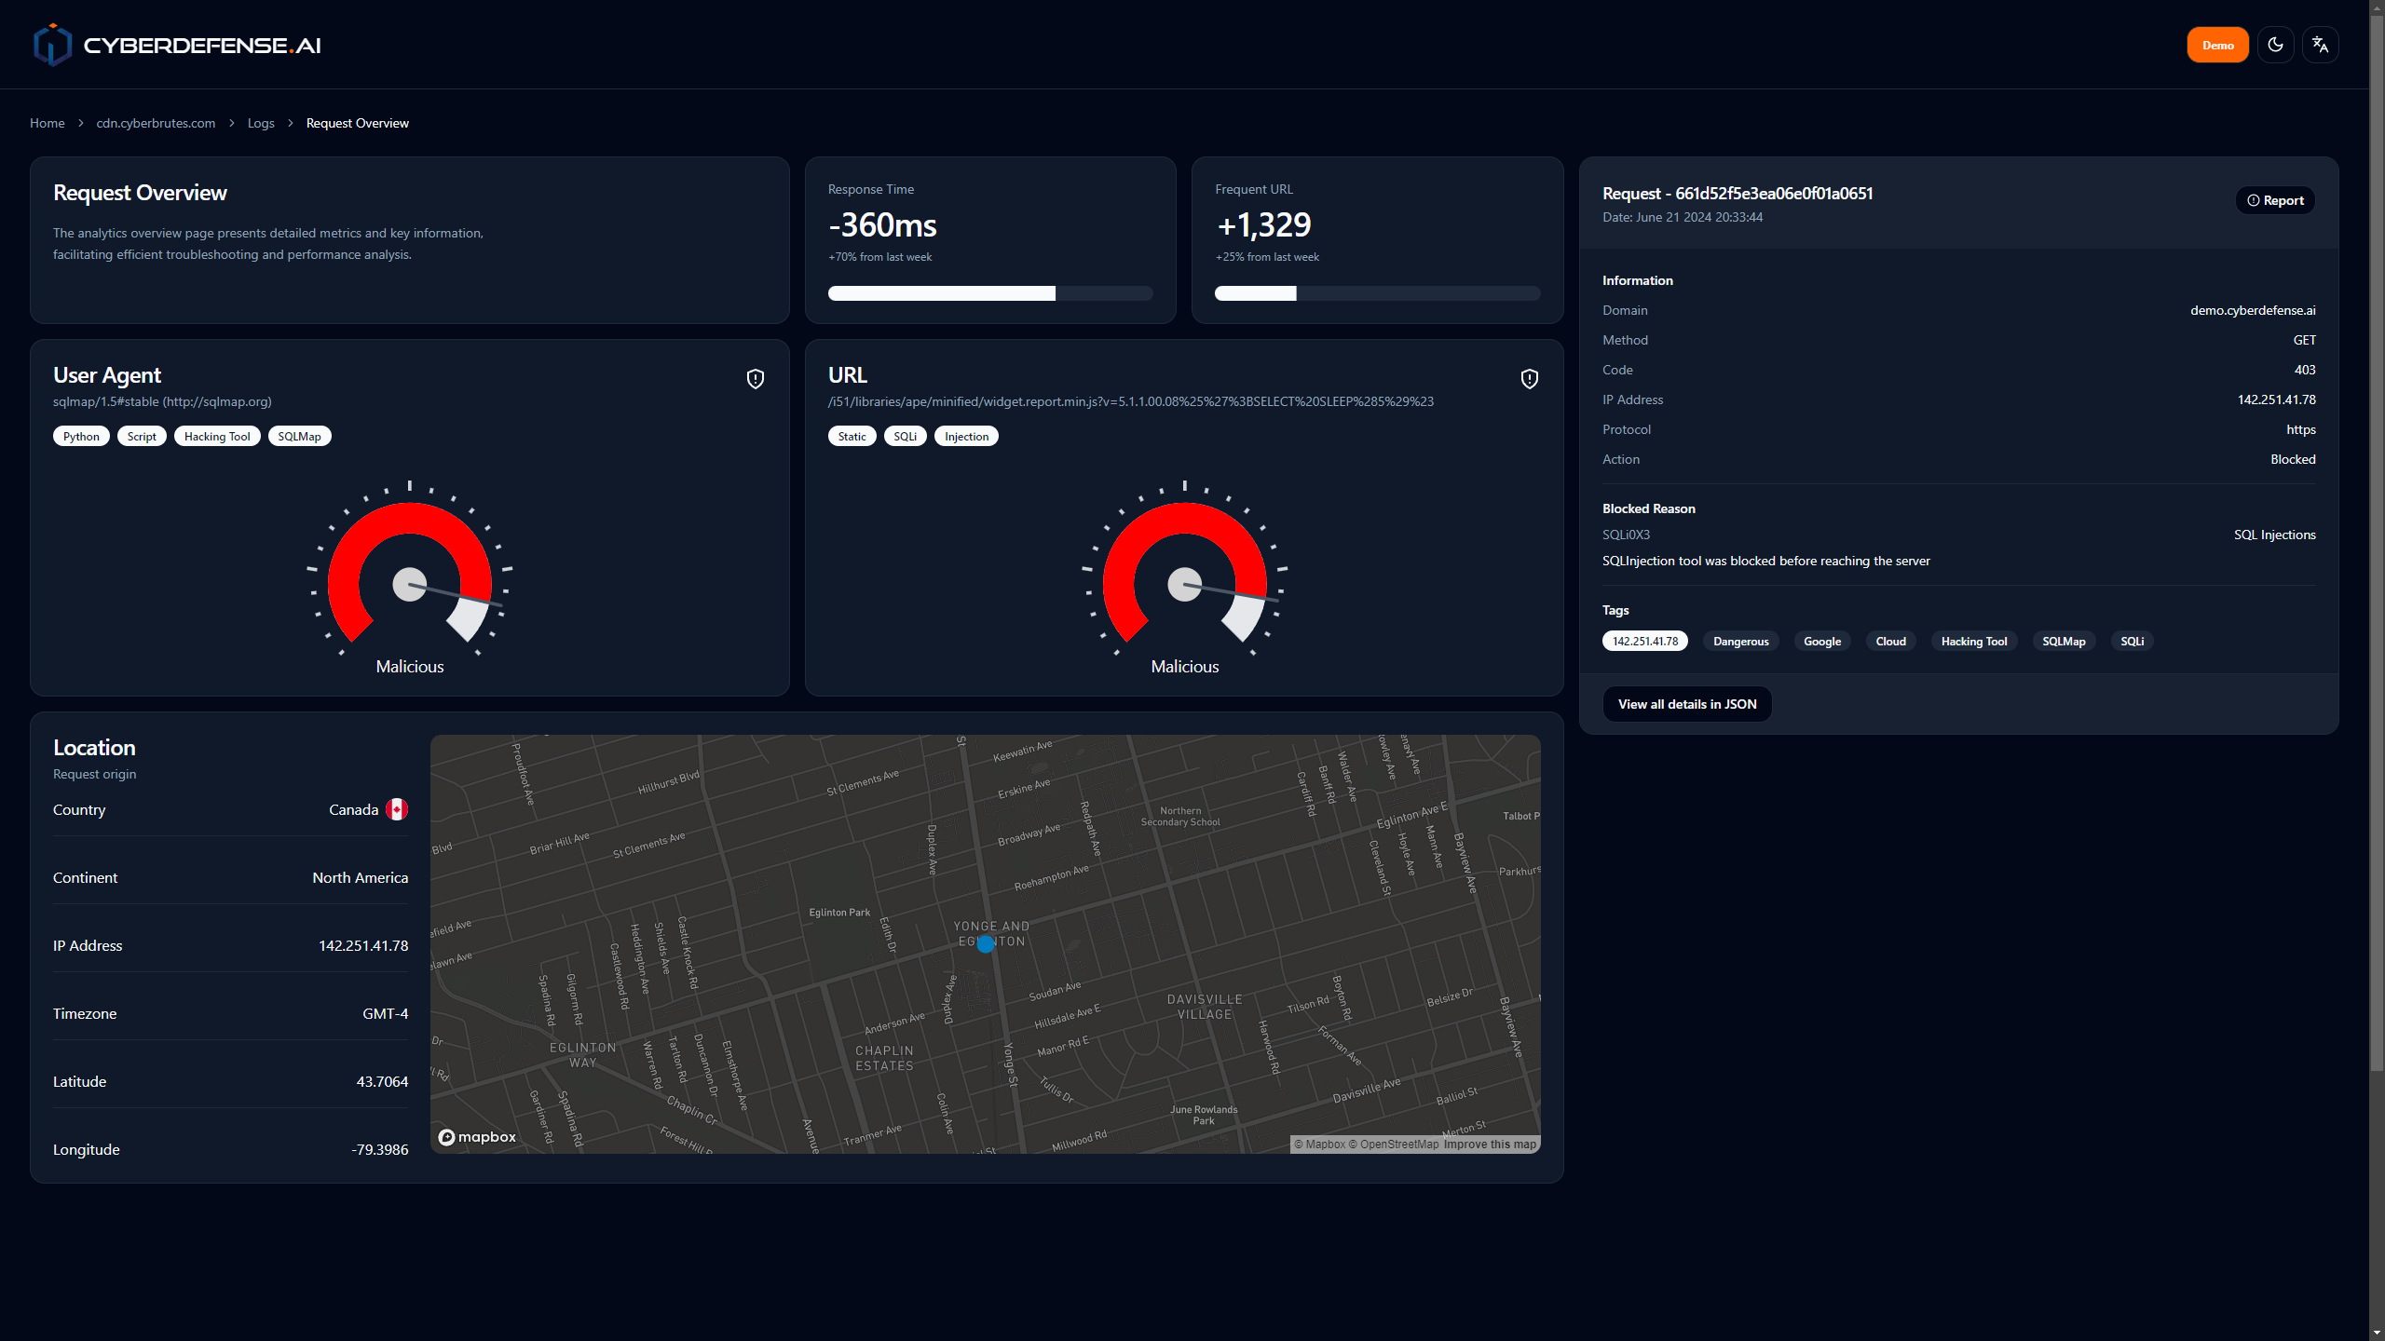This screenshot has width=2385, height=1341.
Task: Click the URL card shield alert icon
Action: coord(1530,379)
